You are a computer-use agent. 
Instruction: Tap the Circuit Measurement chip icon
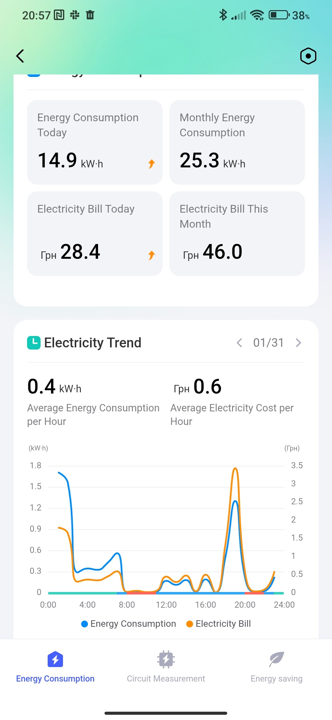[x=166, y=659]
